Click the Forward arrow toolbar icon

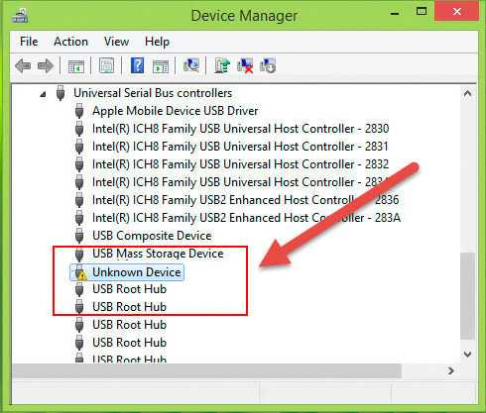click(46, 65)
